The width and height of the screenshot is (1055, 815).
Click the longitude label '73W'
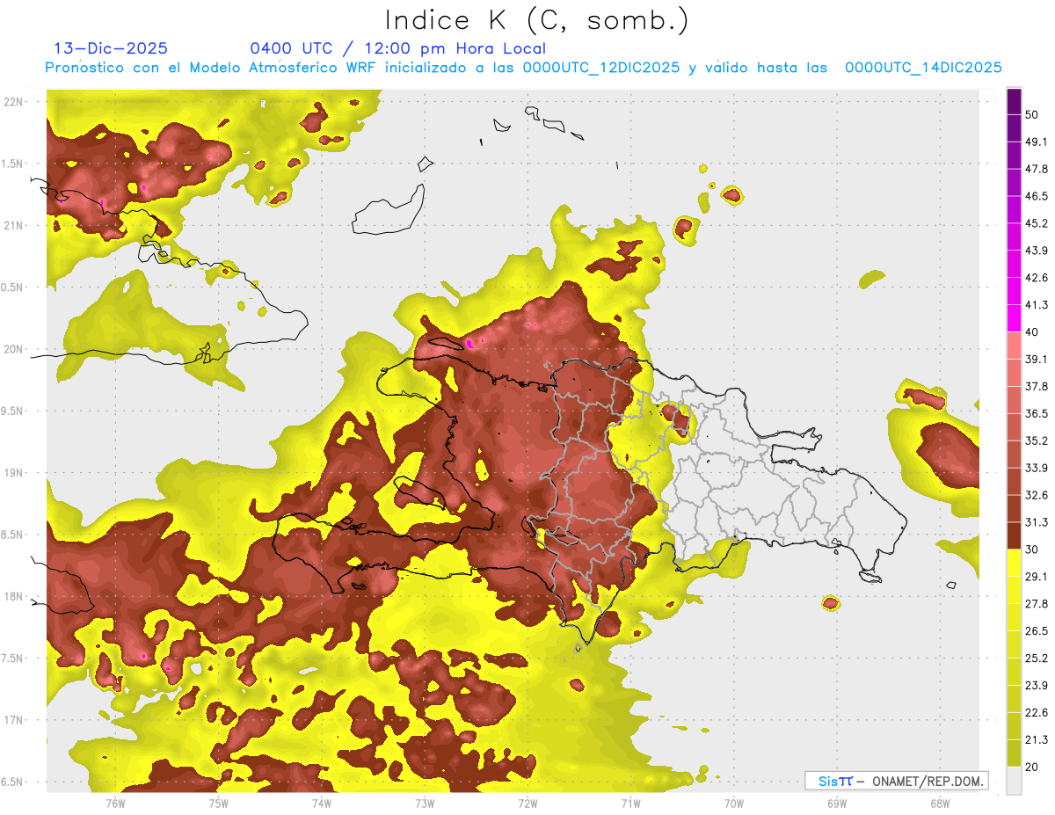point(425,803)
